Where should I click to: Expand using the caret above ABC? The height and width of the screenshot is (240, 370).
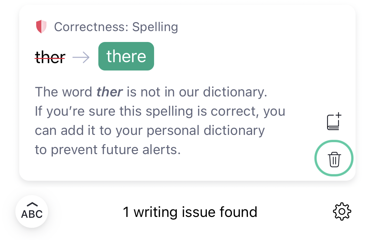click(x=32, y=204)
